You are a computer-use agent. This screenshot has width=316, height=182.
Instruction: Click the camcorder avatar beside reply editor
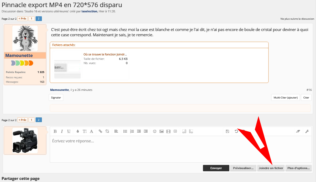25,141
